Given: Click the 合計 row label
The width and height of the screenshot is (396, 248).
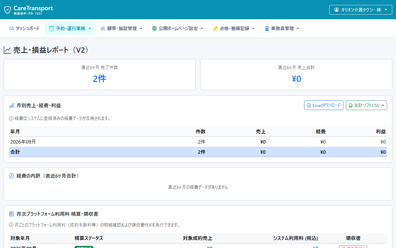Looking at the screenshot, I should point(15,152).
